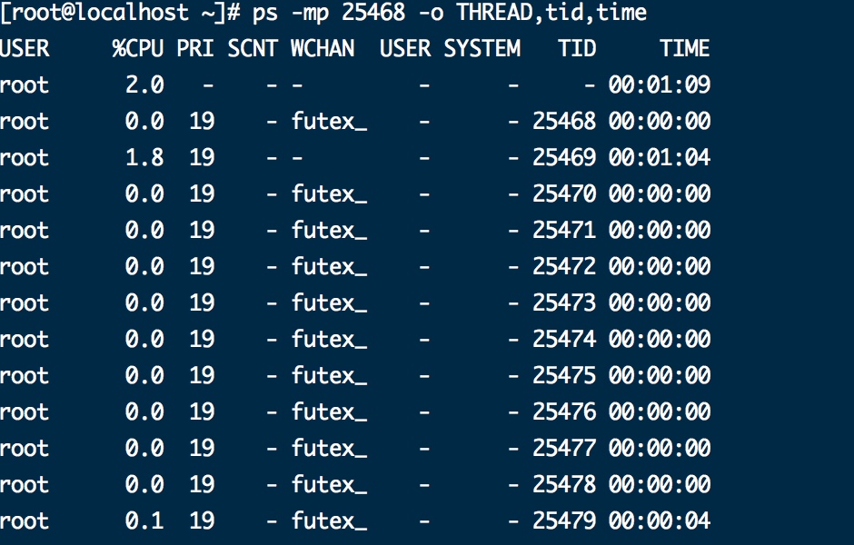Viewport: 854px width, 545px height.
Task: Select the PRI column header
Action: point(195,48)
